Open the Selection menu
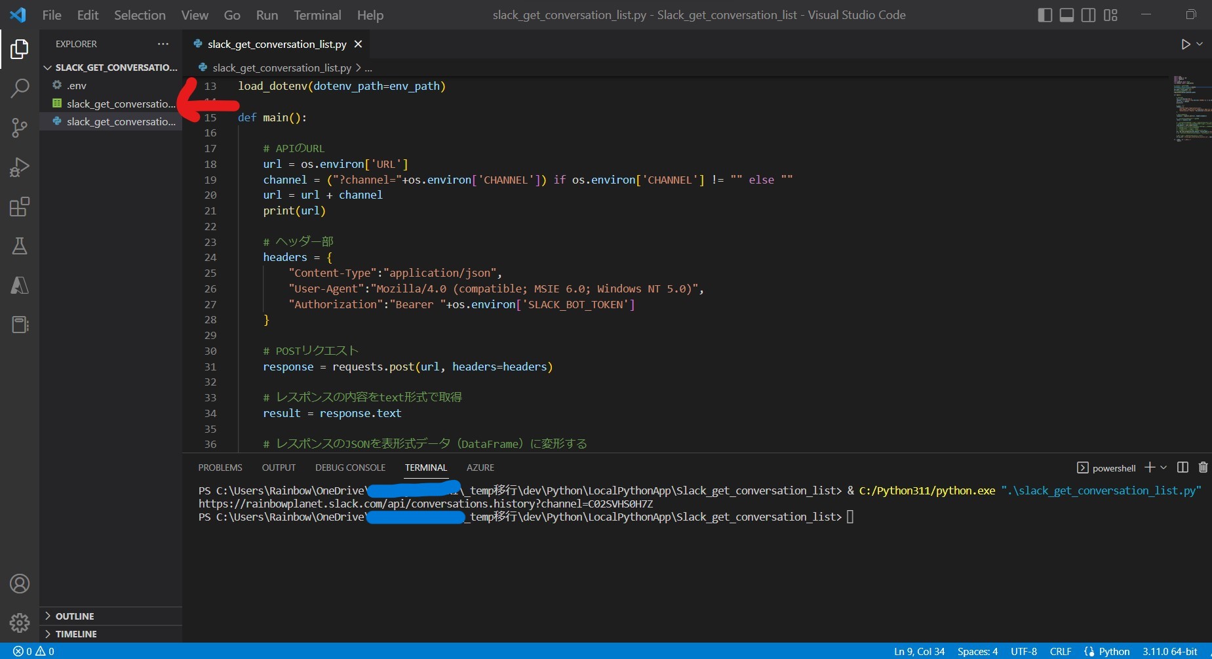Screen dimensions: 1212x659 tap(140, 15)
